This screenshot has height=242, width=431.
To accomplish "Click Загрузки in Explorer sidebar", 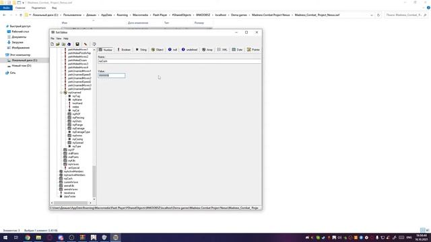I will (x=18, y=42).
